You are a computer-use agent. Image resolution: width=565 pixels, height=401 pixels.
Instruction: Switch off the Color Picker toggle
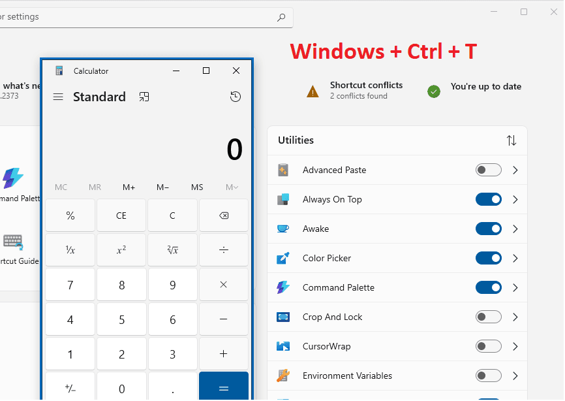pyautogui.click(x=488, y=258)
